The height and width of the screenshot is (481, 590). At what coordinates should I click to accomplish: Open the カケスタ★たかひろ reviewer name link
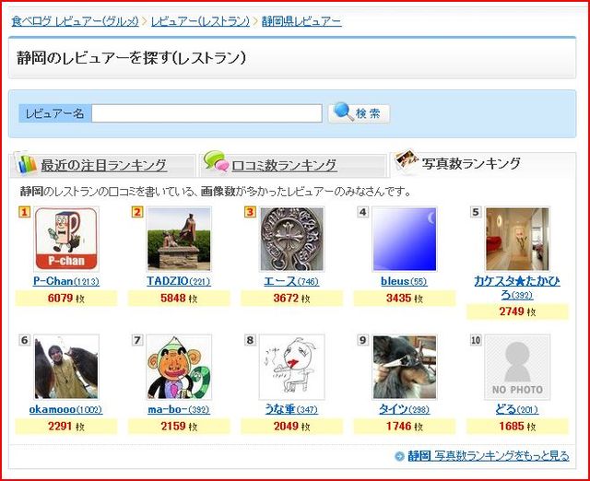[x=517, y=287]
